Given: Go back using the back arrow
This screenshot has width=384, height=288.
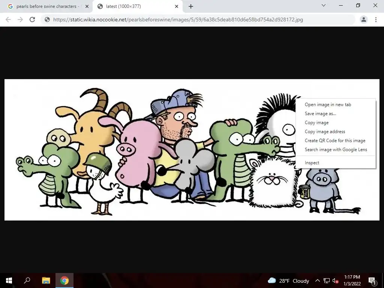Looking at the screenshot, I should click(8, 19).
